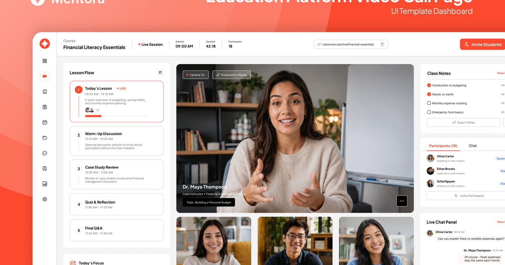The height and width of the screenshot is (265, 505).
Task: Click the classroom.edu link field
Action: (351, 44)
